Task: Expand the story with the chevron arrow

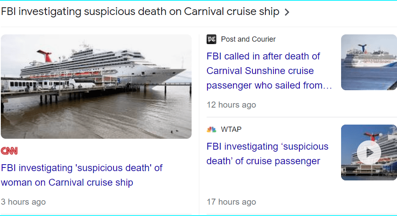Action: click(x=287, y=12)
